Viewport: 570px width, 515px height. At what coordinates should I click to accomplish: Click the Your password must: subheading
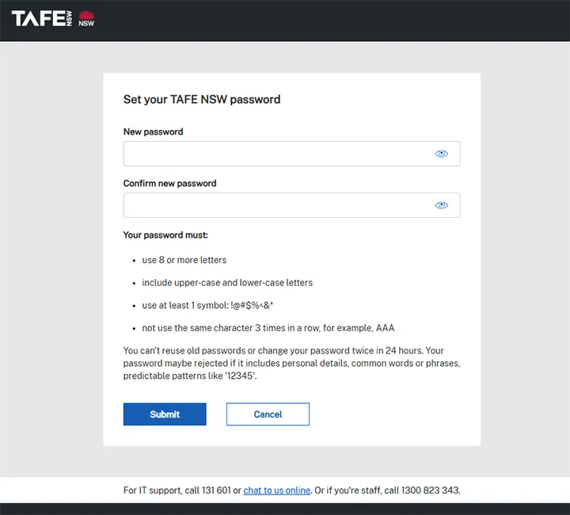click(x=165, y=235)
